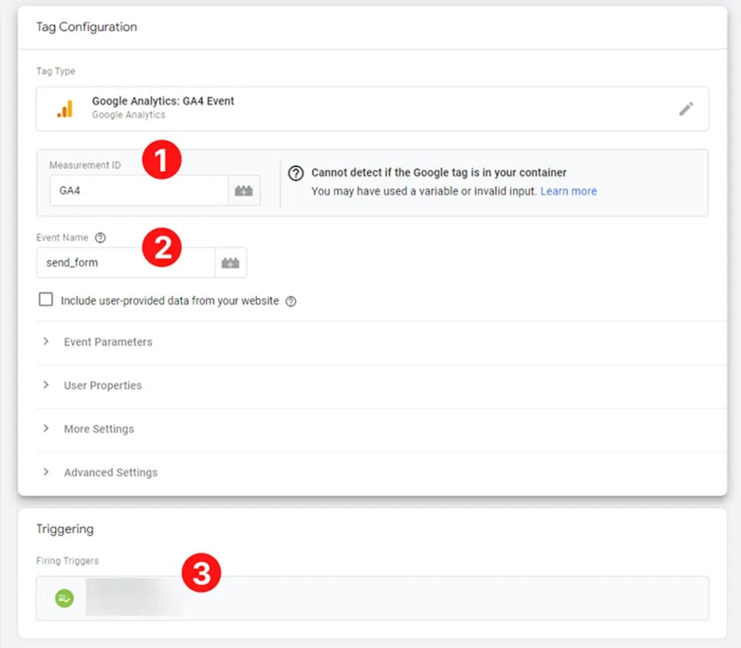
Task: Click the pencil edit icon for tag type
Action: point(686,109)
